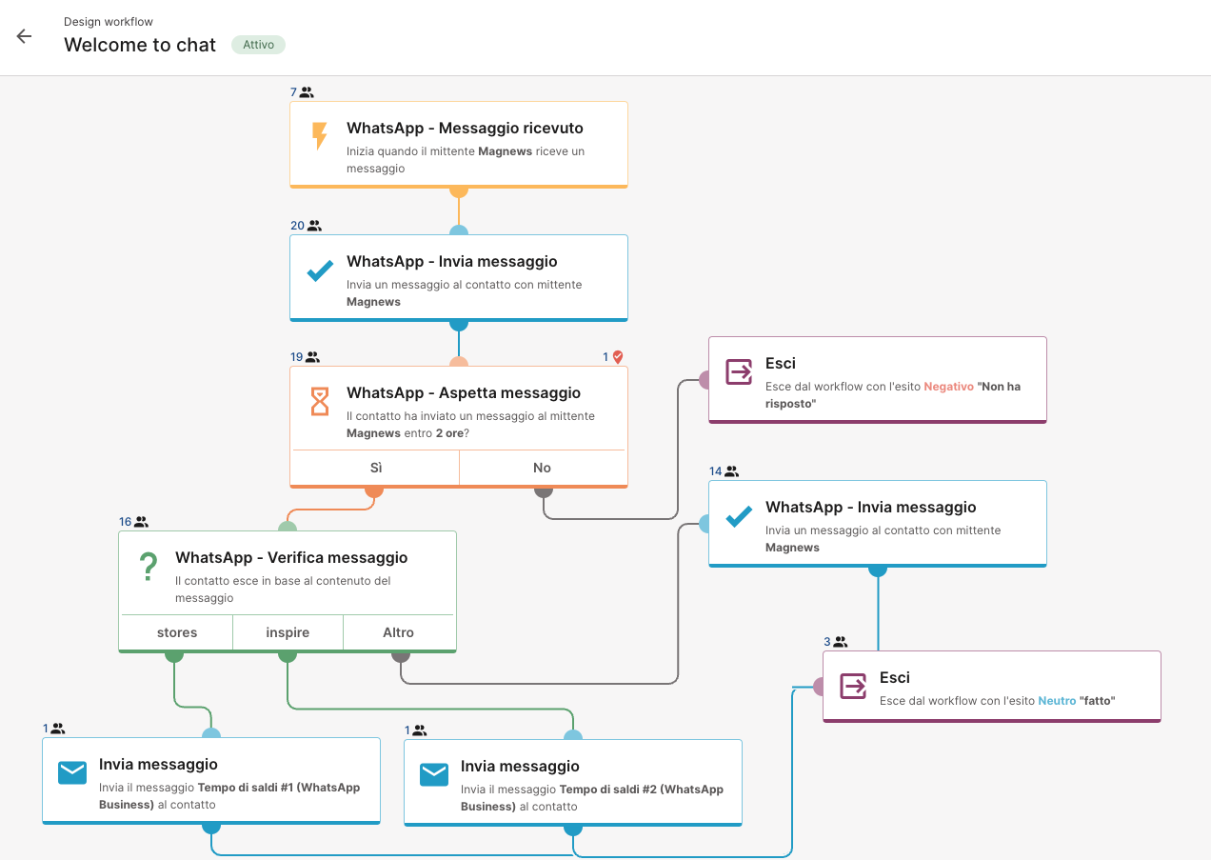1211x860 pixels.
Task: Click the orange connector dot under Sì
Action: 374,490
